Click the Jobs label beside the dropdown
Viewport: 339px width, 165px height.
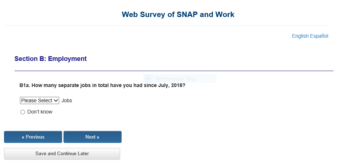pos(67,100)
